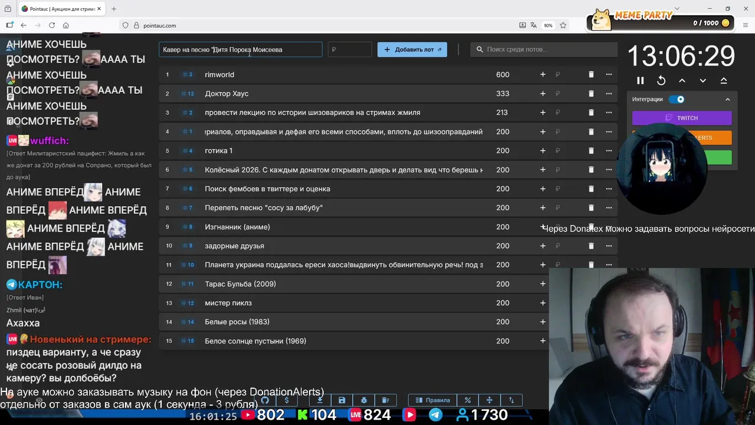Add amount to готика 1 with plus
Screen dimensions: 755x425
[x=543, y=151]
